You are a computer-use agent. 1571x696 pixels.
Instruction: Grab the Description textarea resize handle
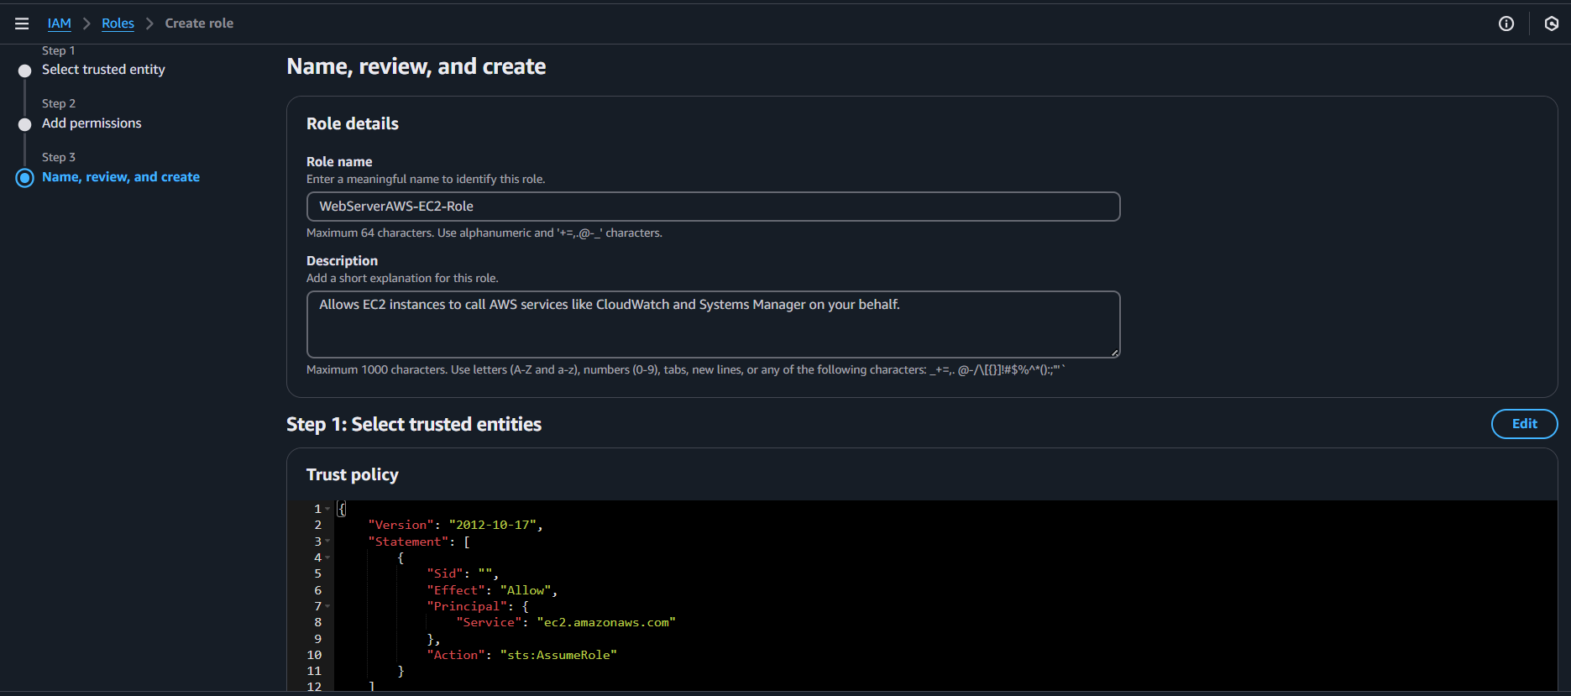[x=1115, y=353]
